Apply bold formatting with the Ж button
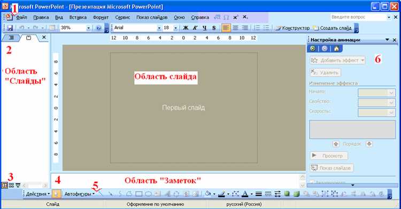This screenshot has width=401, height=209. click(186, 28)
